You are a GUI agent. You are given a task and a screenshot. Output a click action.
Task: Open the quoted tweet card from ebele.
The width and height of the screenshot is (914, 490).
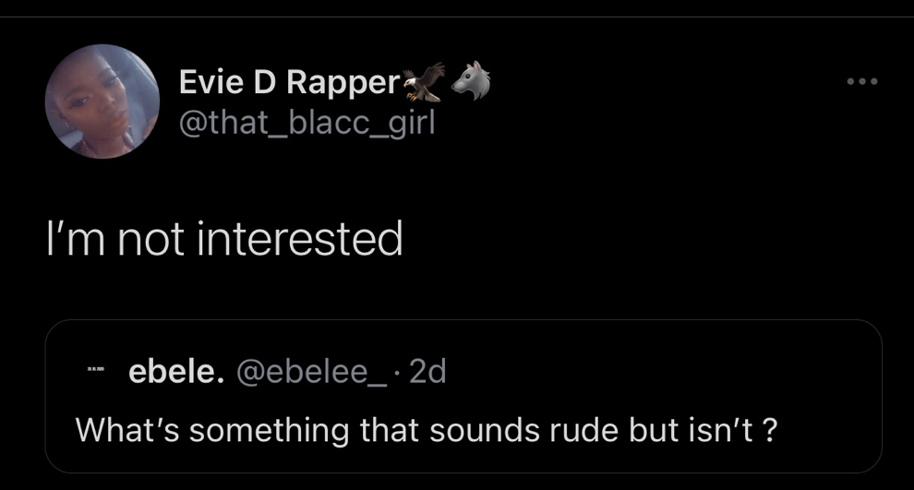(x=463, y=397)
